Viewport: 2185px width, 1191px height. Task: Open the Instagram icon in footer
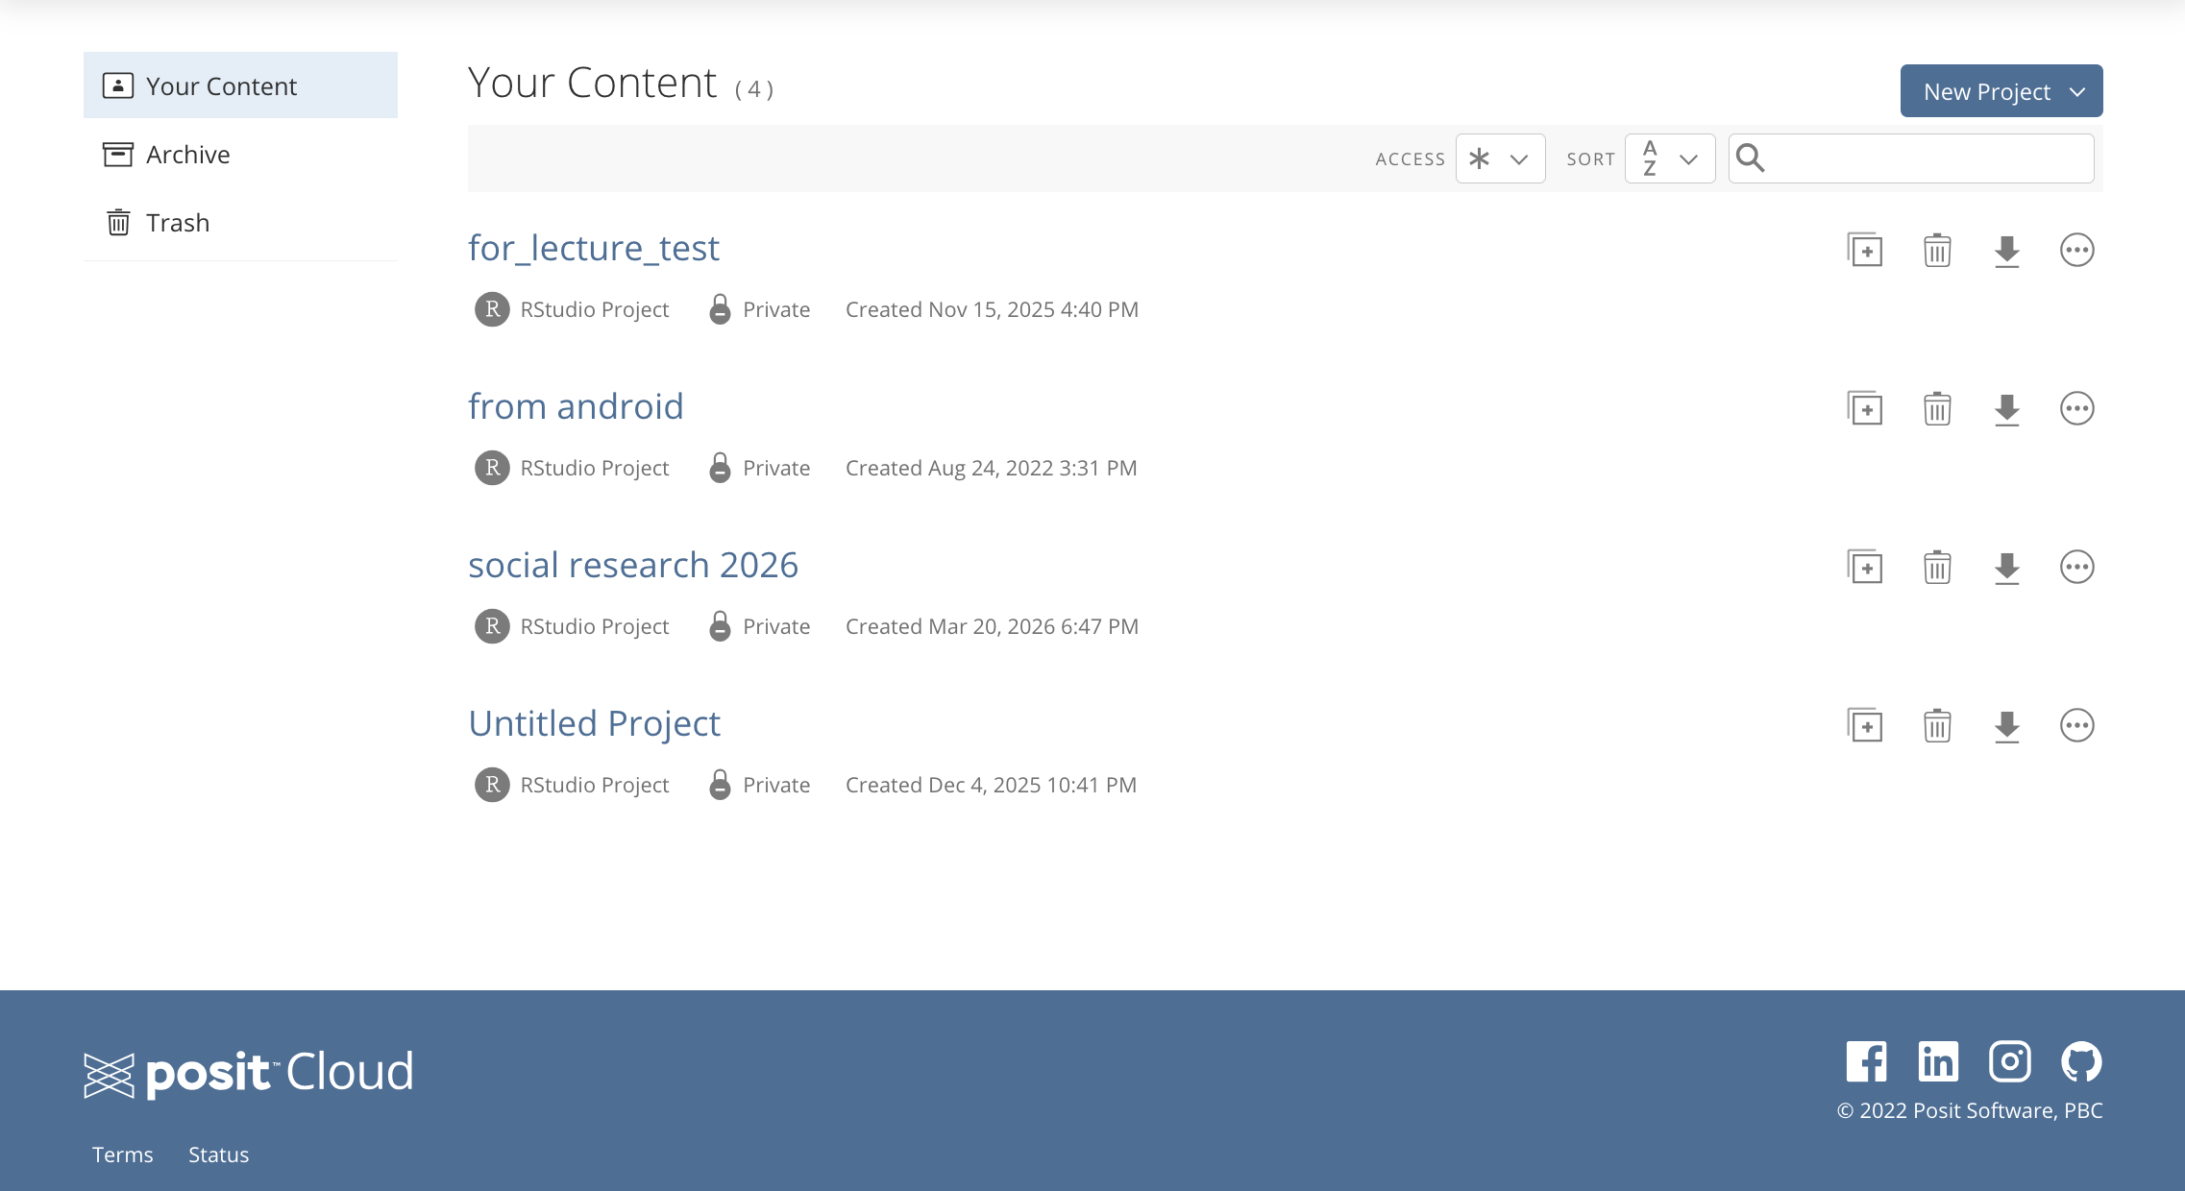tap(2009, 1061)
